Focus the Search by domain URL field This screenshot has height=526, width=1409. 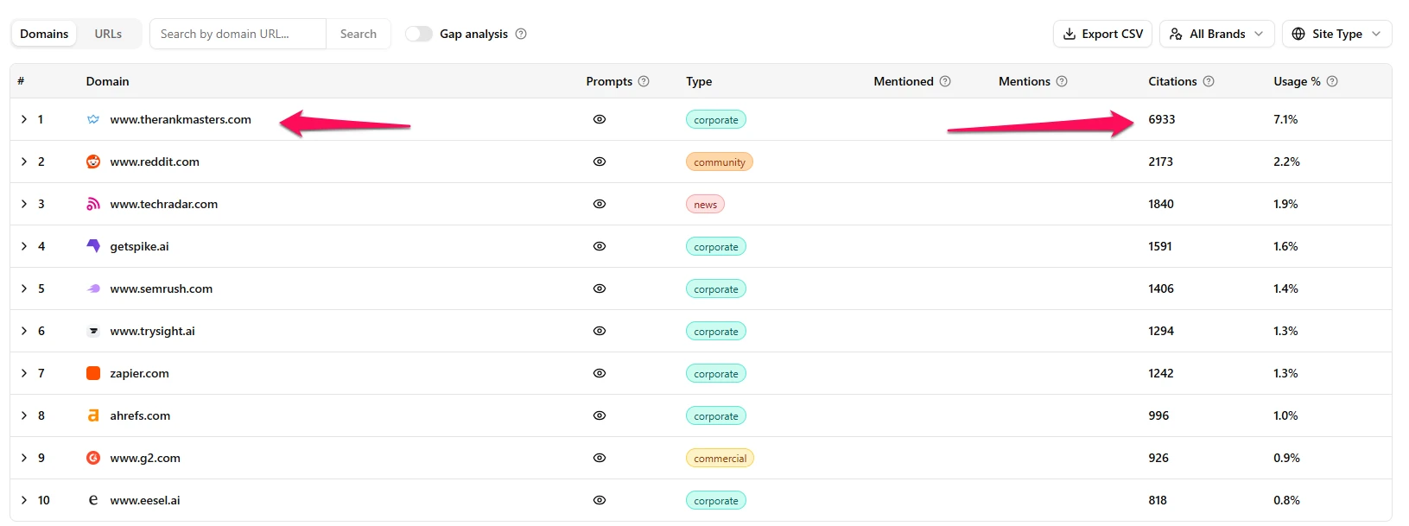238,34
